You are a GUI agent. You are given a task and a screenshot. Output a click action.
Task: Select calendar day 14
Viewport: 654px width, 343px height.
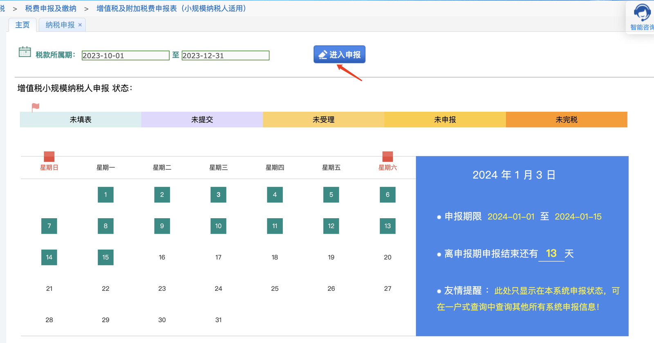click(x=49, y=257)
